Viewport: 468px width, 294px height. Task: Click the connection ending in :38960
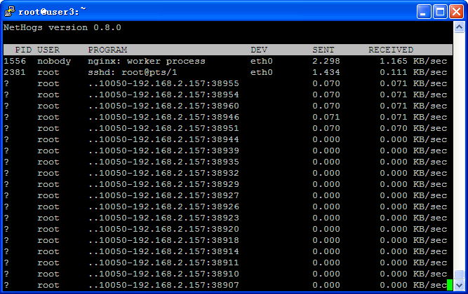point(163,106)
